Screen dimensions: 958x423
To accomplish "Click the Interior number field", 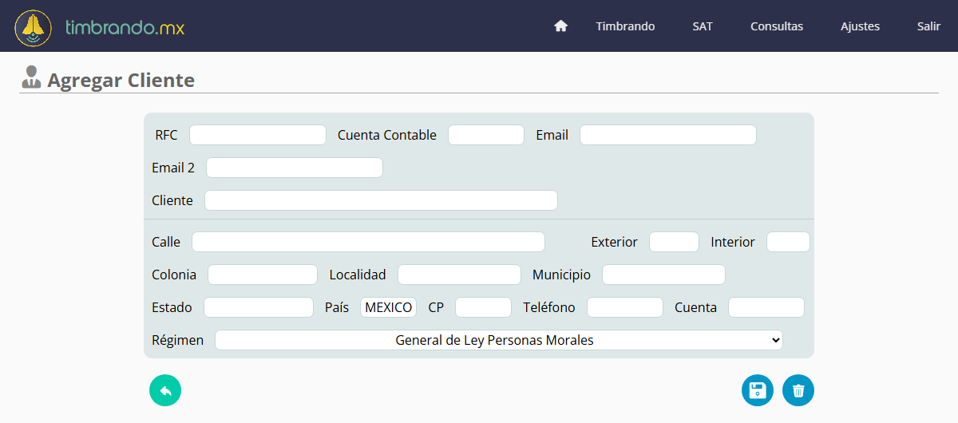I will point(788,242).
